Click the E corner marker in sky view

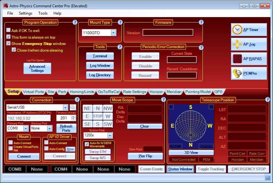point(171,107)
